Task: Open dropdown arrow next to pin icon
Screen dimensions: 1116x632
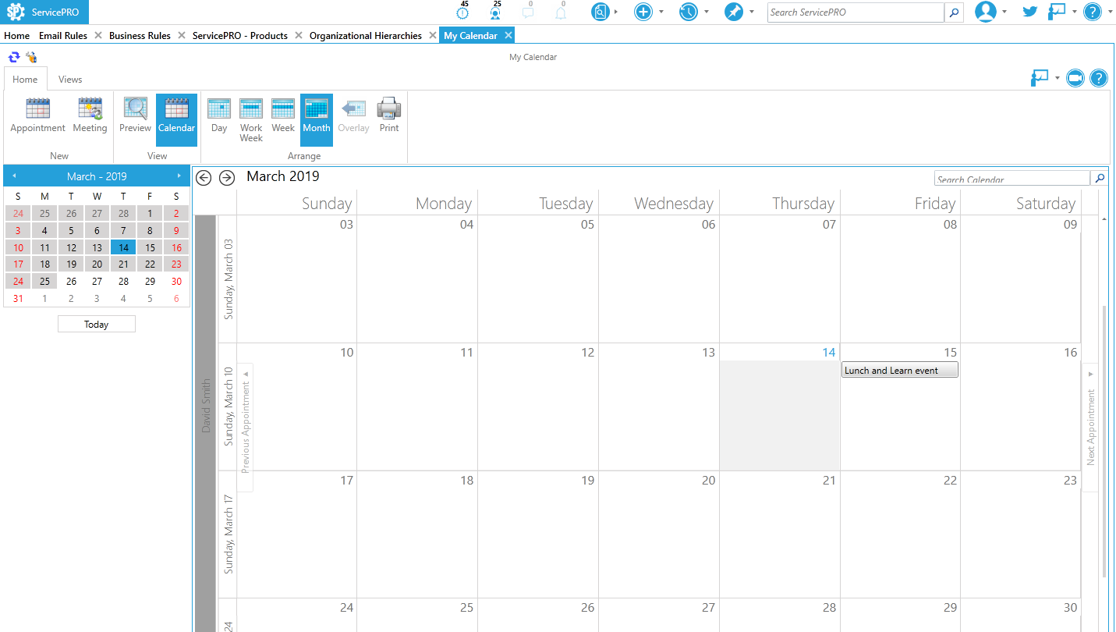Action: click(752, 12)
